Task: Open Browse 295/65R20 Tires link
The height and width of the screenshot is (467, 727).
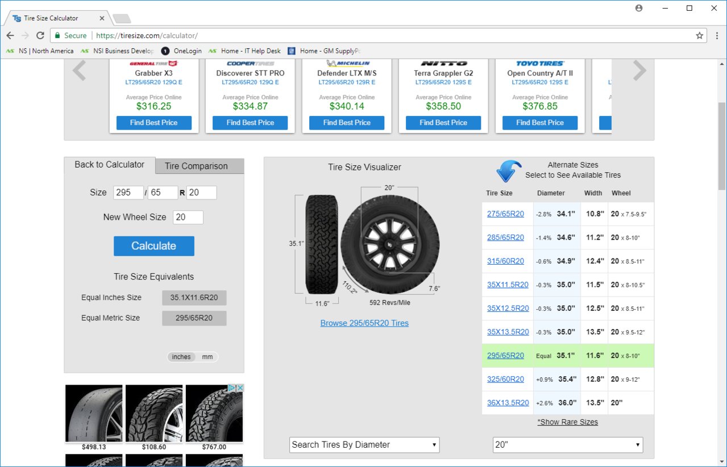Action: [x=364, y=323]
